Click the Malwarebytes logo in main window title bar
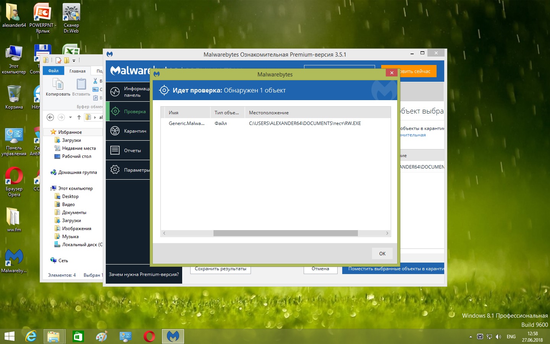Screen dimensions: 550x344 tap(110, 54)
